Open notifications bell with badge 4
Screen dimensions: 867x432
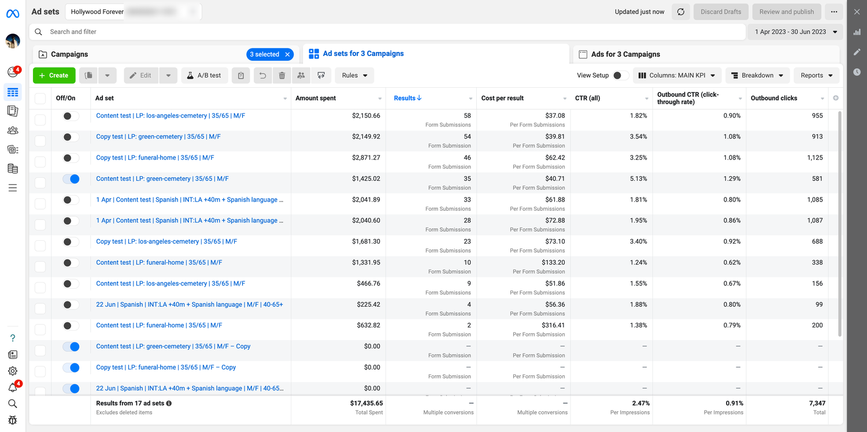[13, 387]
